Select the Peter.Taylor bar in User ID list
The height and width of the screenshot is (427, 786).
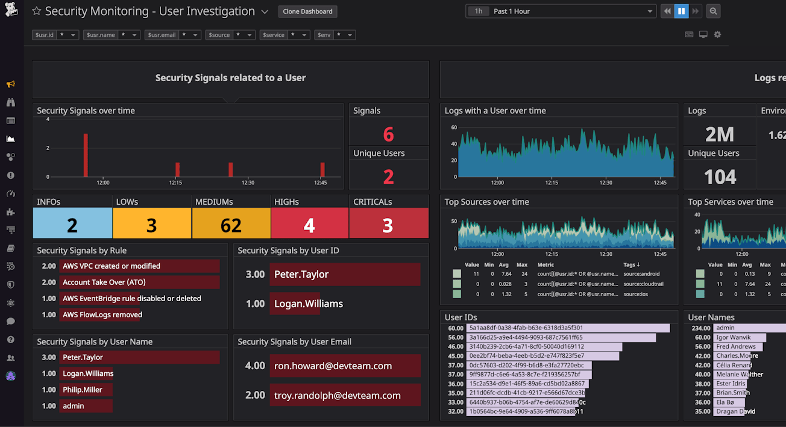pos(345,275)
